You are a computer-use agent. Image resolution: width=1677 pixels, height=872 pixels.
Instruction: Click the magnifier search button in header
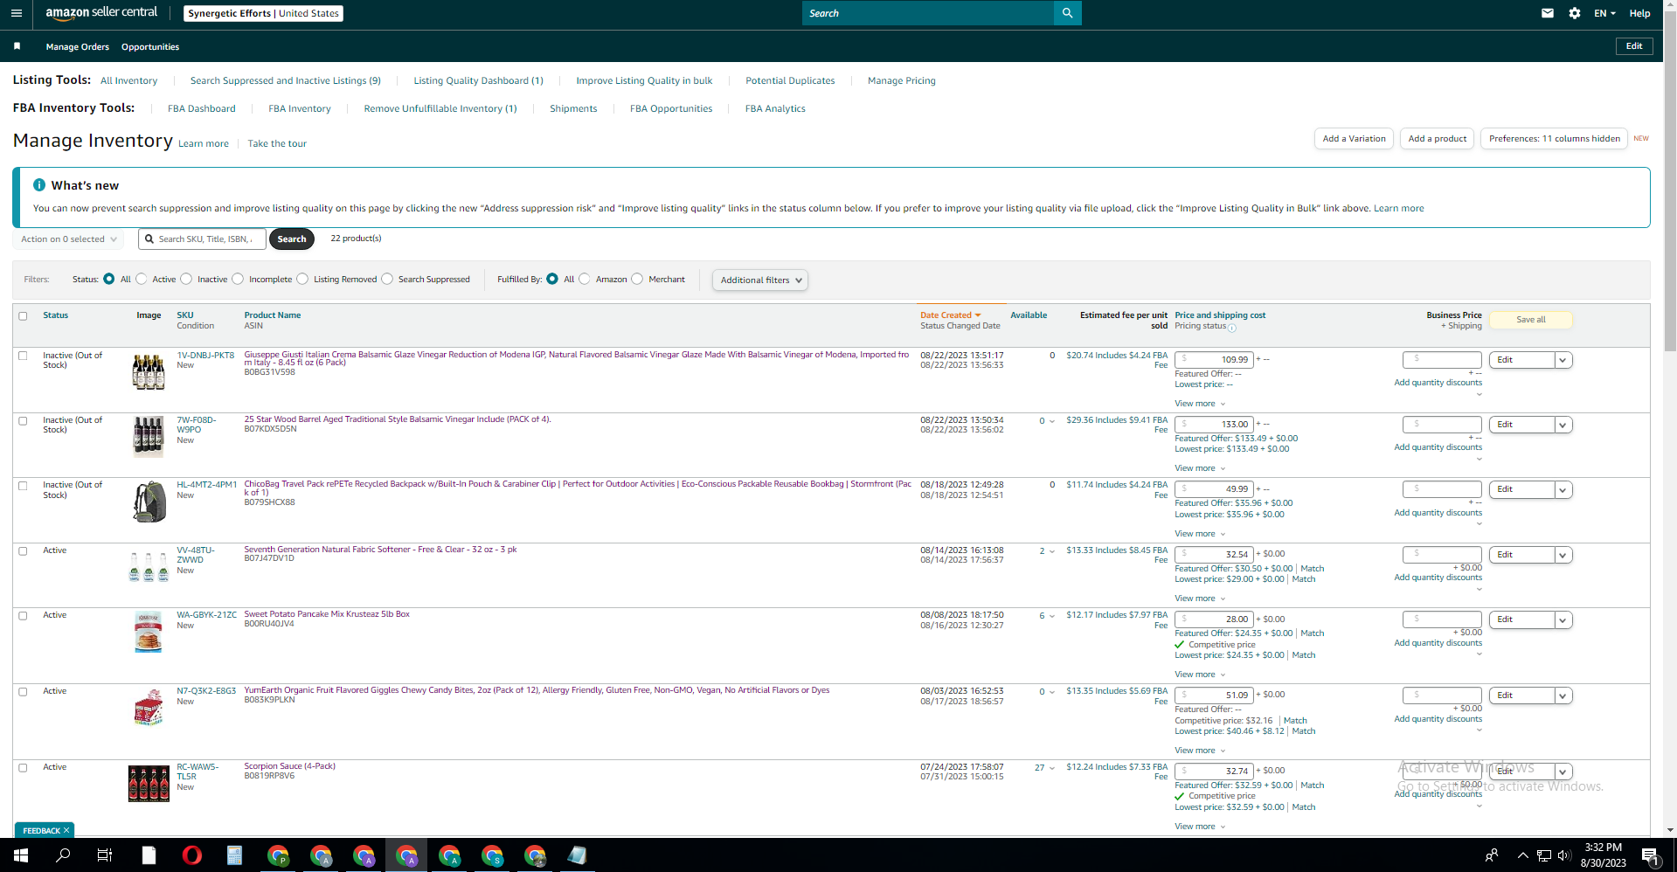1067,13
